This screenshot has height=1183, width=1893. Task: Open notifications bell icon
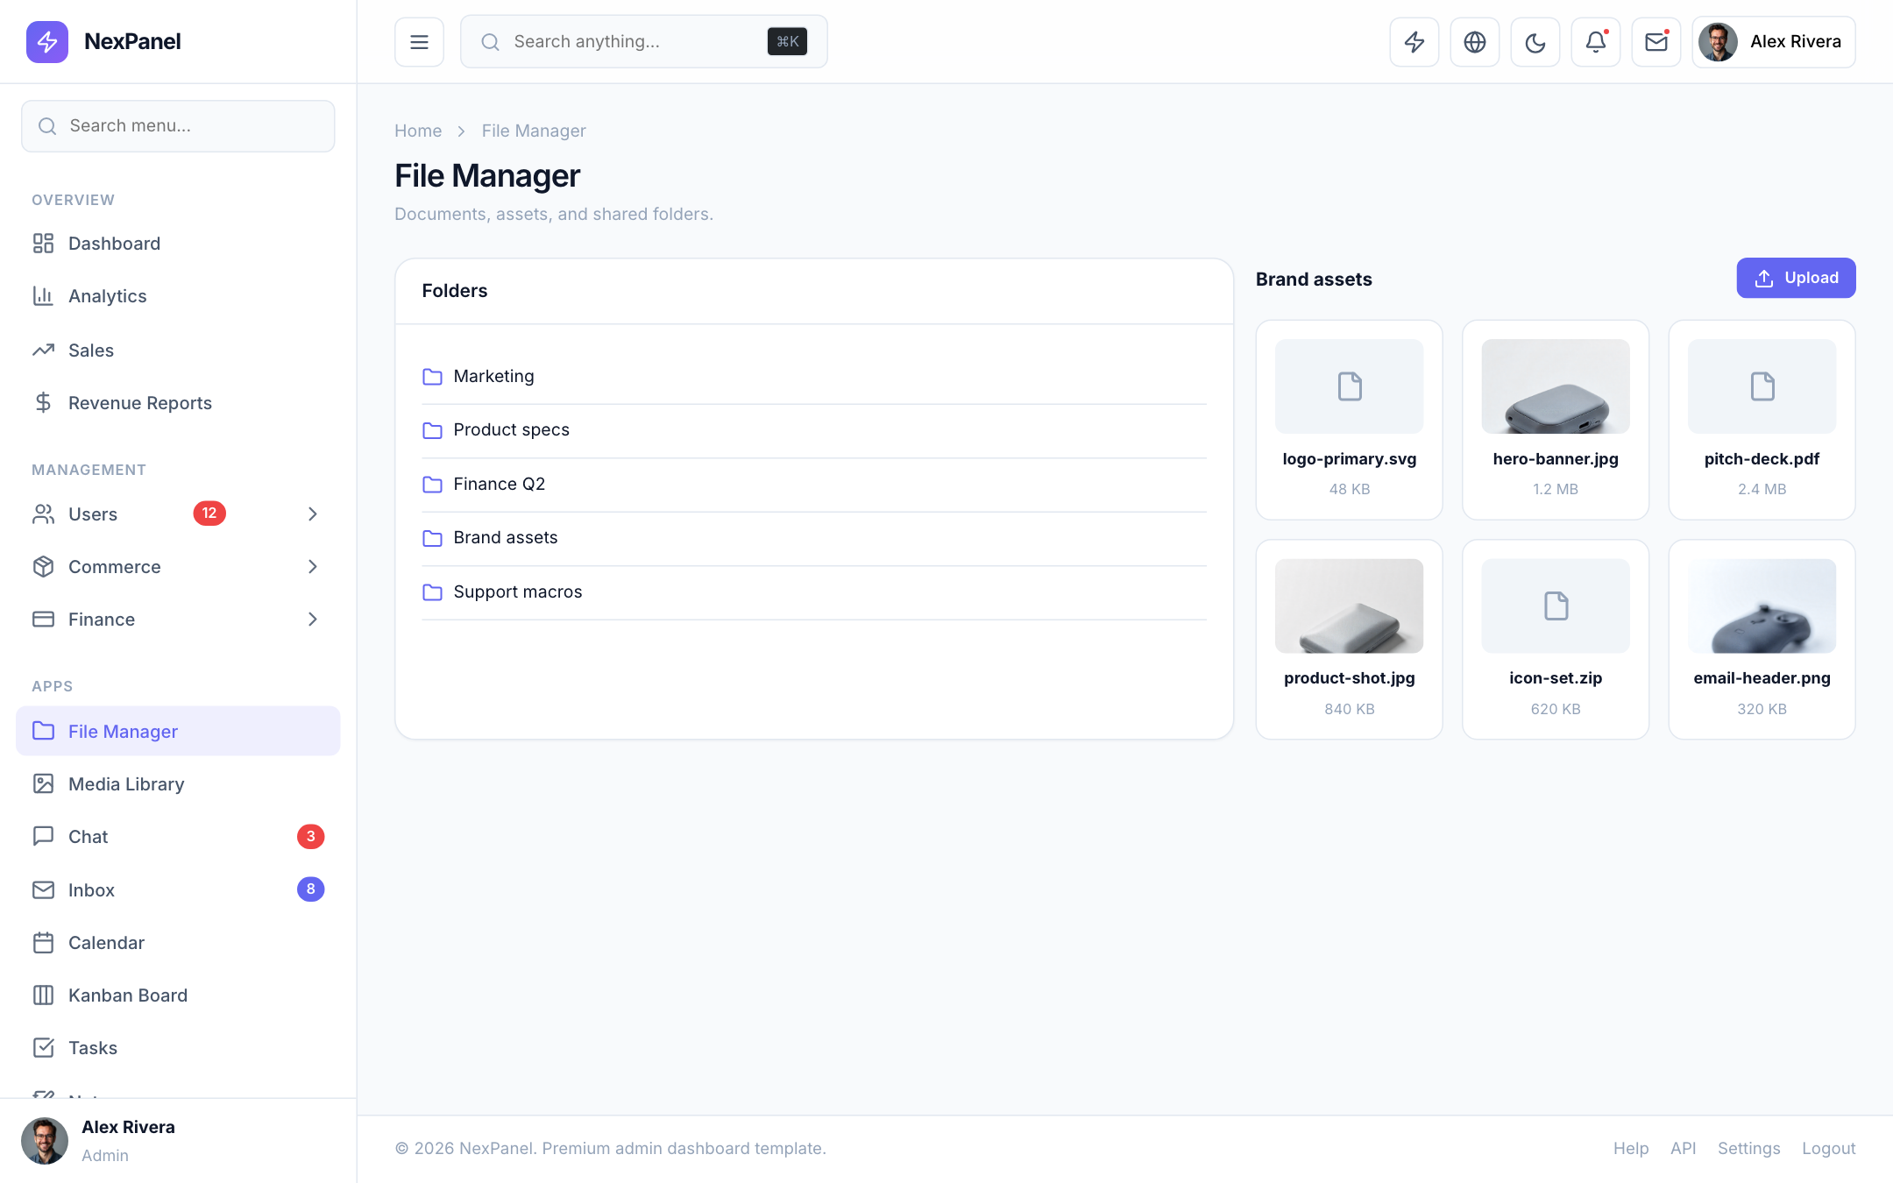pos(1596,41)
